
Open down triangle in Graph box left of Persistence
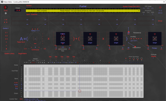[116, 34]
